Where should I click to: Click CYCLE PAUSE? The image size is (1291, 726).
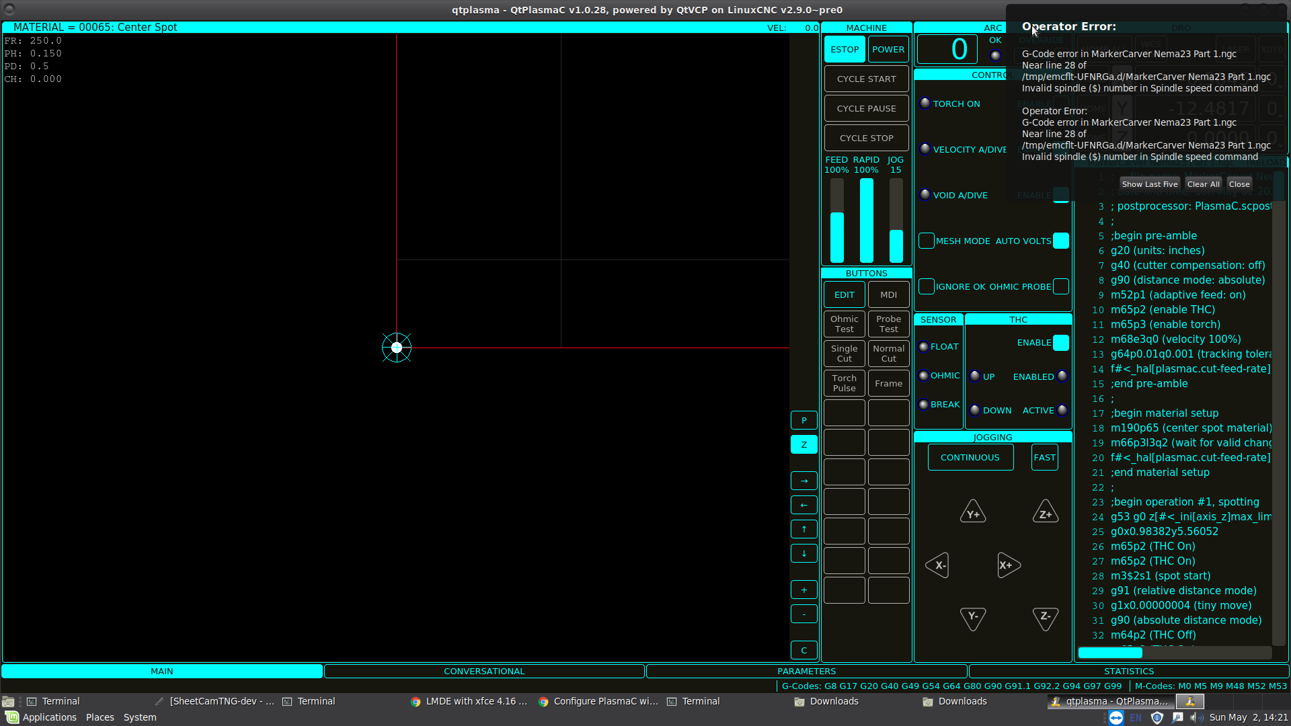(867, 108)
